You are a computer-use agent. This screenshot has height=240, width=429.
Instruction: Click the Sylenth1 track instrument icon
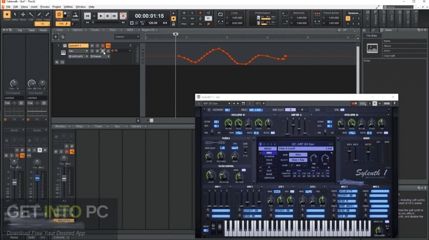65,46
